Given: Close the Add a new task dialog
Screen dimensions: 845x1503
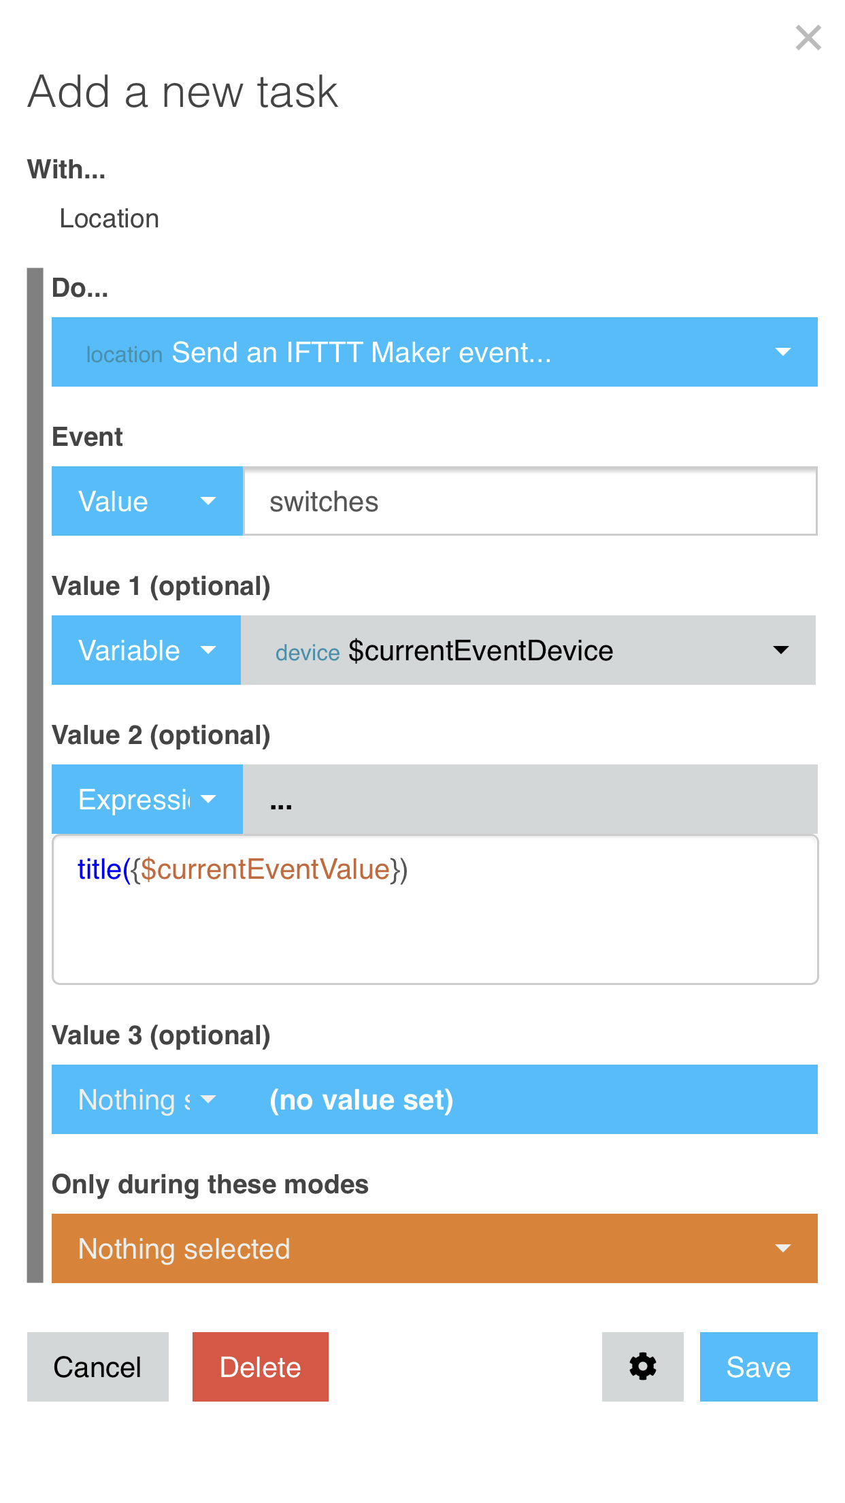Looking at the screenshot, I should coord(808,38).
